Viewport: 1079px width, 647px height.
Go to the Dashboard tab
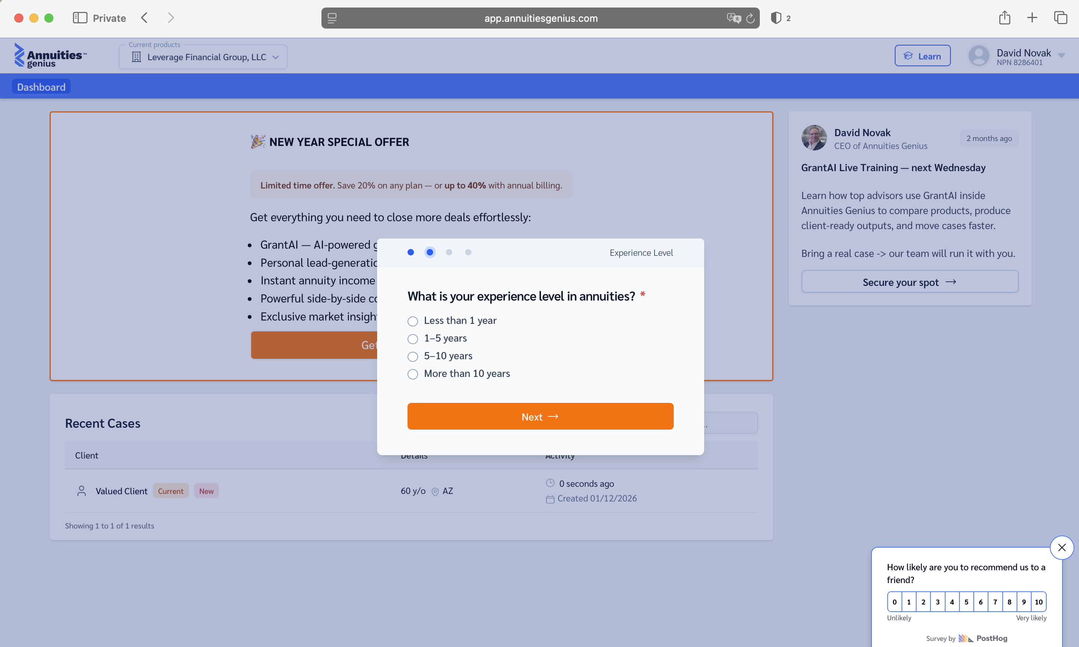pos(41,87)
